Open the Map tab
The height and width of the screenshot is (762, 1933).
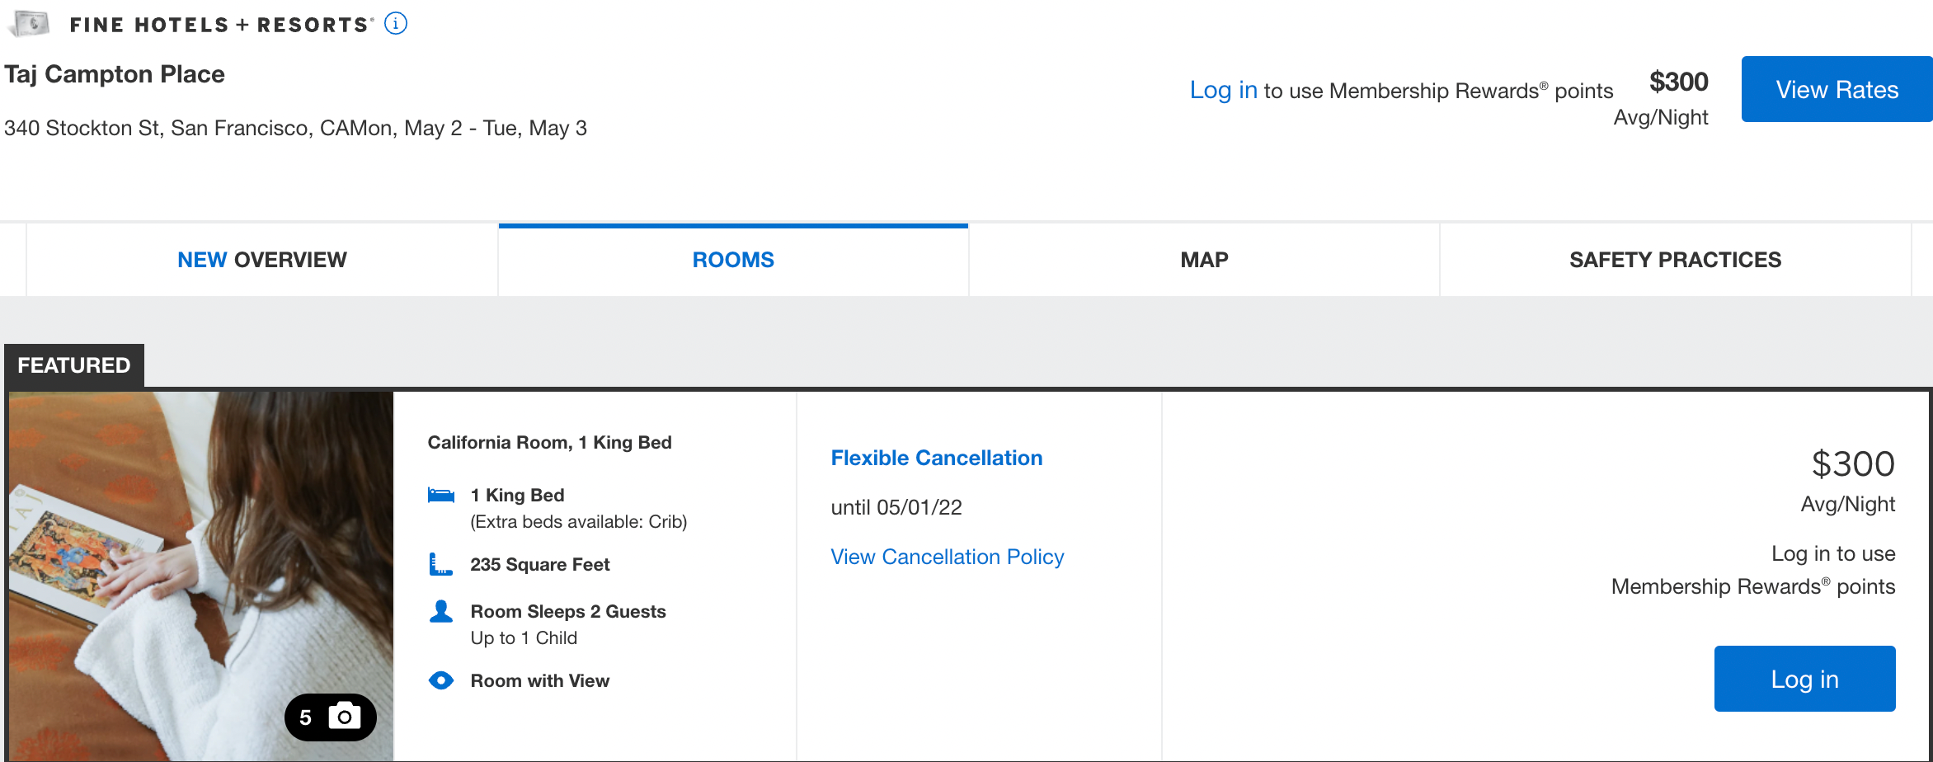click(1204, 260)
